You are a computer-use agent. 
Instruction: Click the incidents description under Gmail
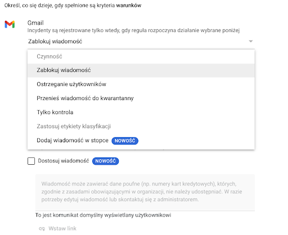(x=133, y=30)
